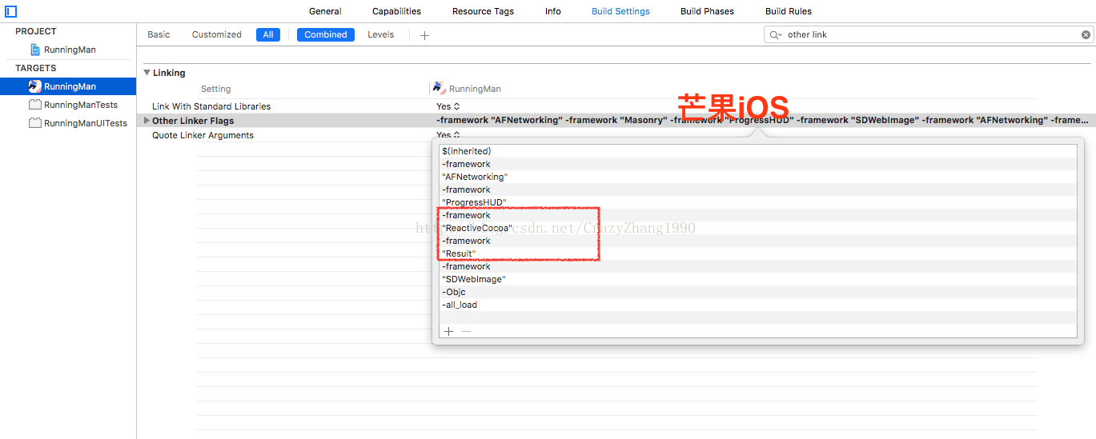Toggle the project navigator sidebar icon
The width and height of the screenshot is (1096, 439).
[x=10, y=11]
